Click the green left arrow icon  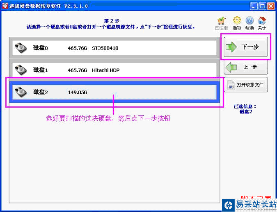point(231,67)
